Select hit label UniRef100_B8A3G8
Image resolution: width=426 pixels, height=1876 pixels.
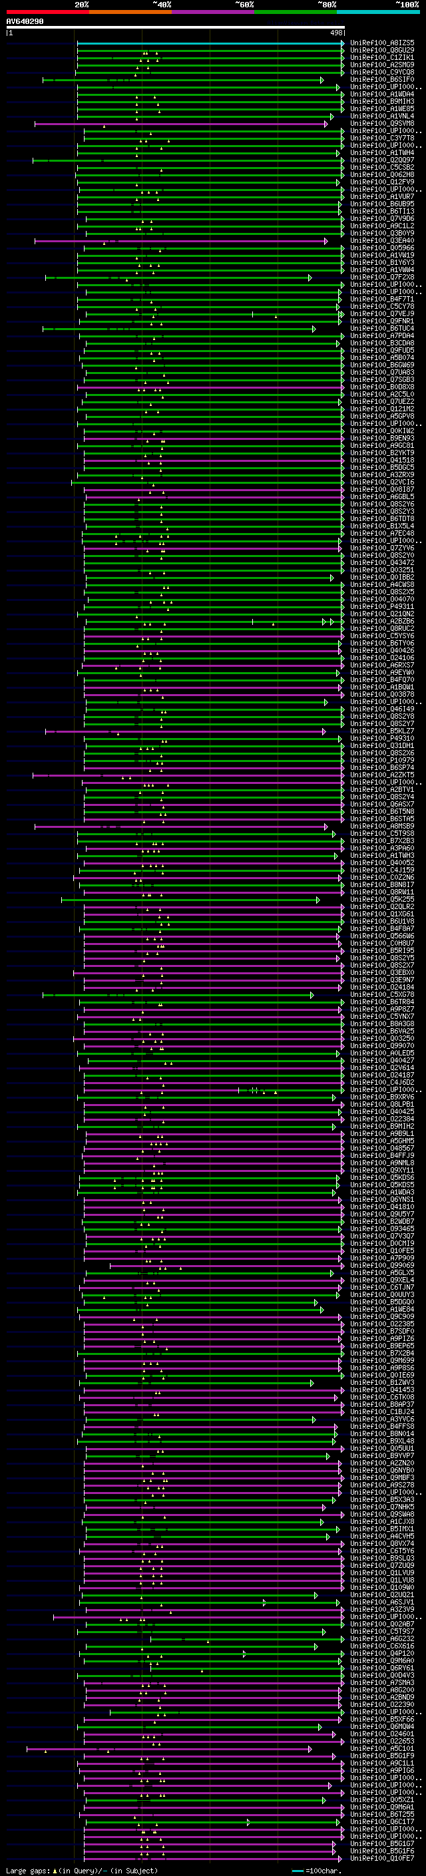pyautogui.click(x=382, y=1024)
